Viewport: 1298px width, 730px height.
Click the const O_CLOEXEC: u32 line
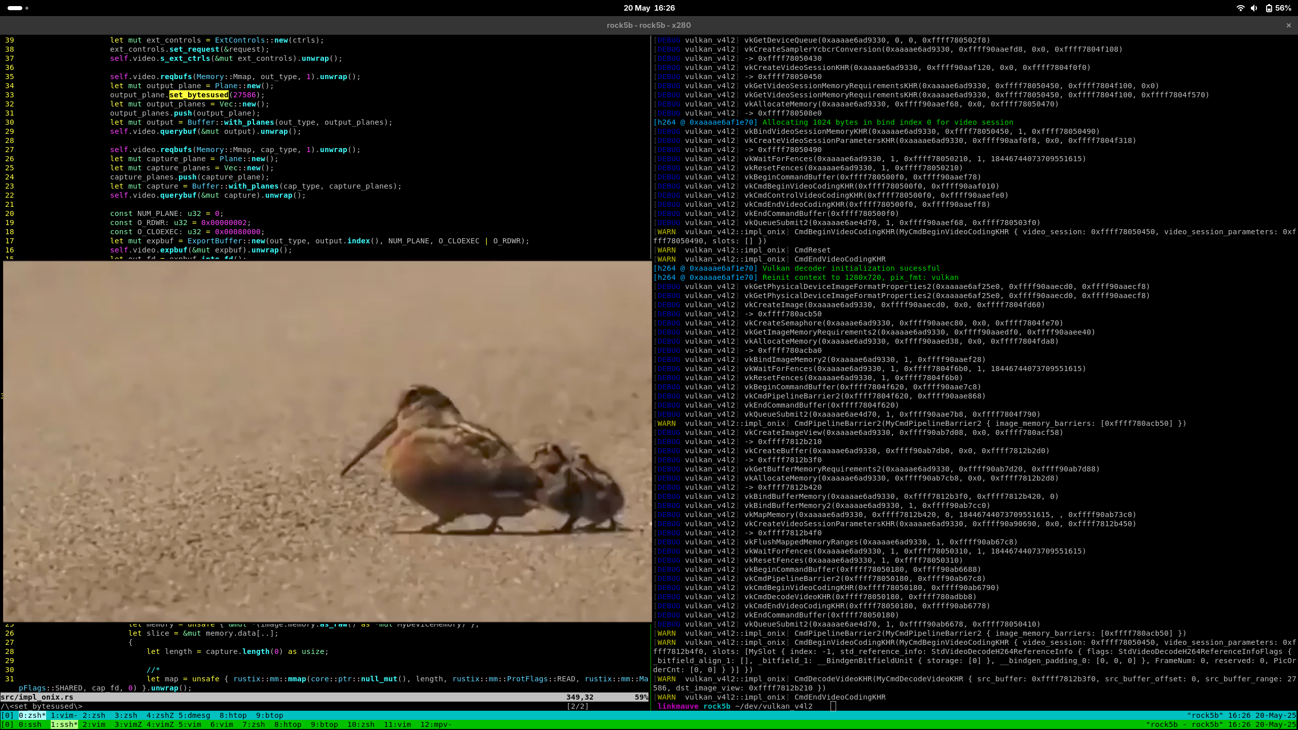[188, 232]
